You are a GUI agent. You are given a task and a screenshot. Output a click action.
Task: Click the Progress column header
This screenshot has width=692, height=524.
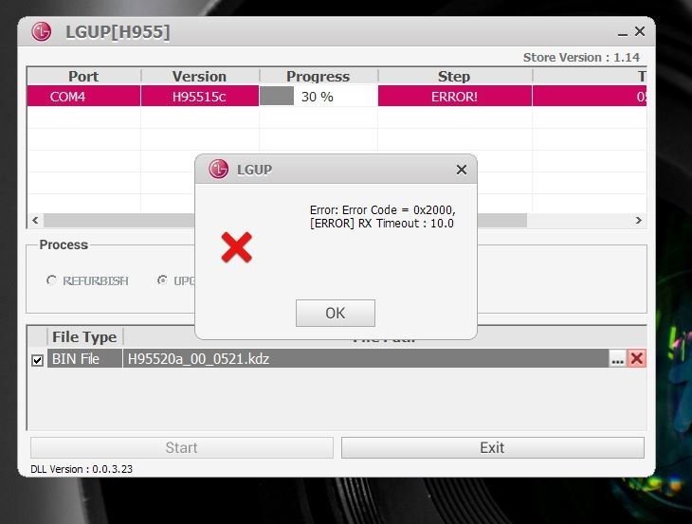[x=319, y=77]
